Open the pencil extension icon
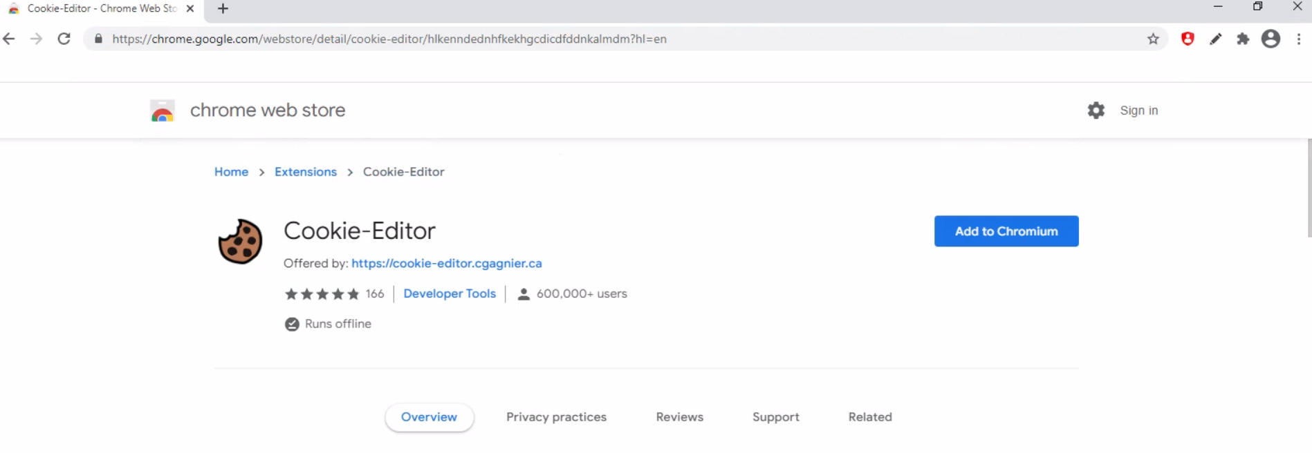 (x=1215, y=39)
